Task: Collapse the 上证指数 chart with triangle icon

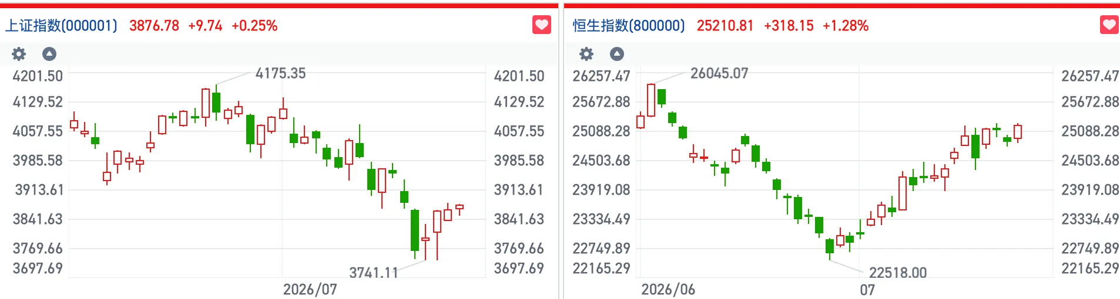Action: tap(49, 54)
